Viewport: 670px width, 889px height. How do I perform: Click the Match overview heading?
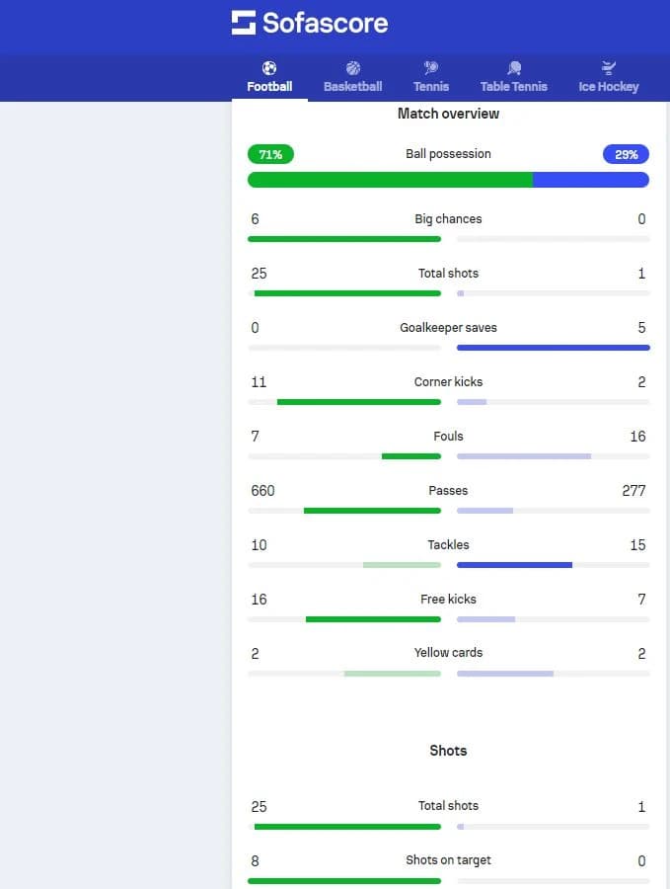[x=448, y=114]
